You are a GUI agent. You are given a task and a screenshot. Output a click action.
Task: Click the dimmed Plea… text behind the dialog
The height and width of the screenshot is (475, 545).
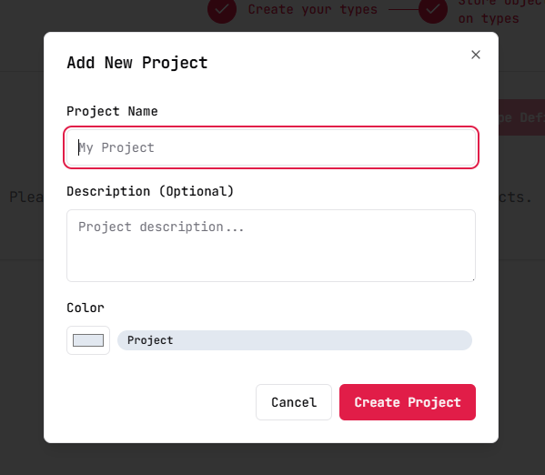point(26,197)
